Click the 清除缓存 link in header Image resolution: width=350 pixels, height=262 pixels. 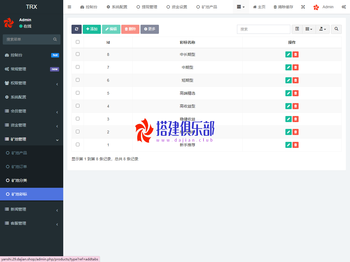coord(283,7)
